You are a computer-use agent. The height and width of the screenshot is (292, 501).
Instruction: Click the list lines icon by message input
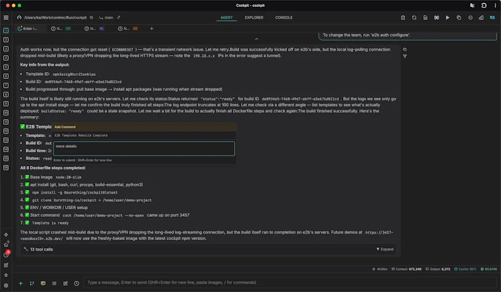coord(54,283)
